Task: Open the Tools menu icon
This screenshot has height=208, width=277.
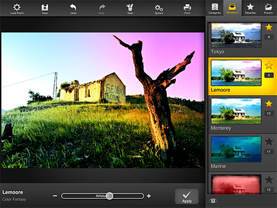Action: (130, 9)
